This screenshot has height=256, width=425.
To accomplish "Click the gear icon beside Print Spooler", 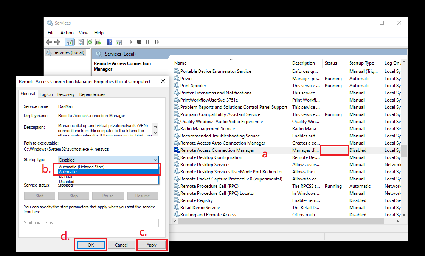I will coord(177,85).
